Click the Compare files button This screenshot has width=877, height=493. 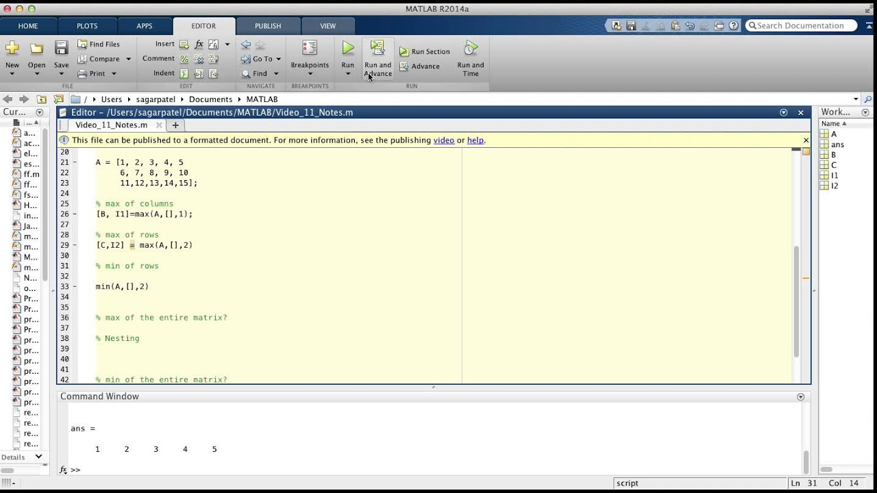pos(98,59)
